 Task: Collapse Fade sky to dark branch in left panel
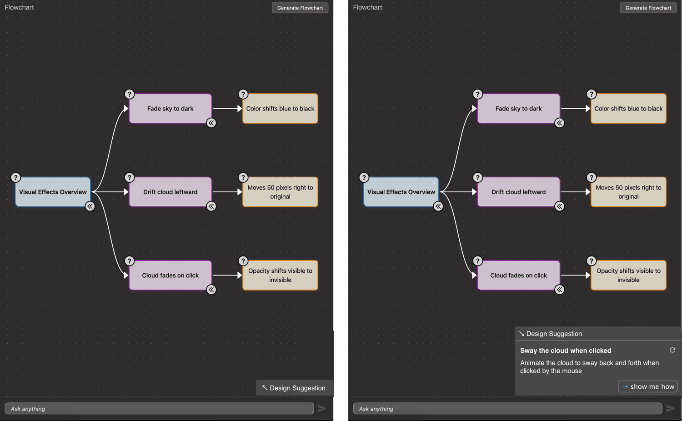pyautogui.click(x=211, y=123)
